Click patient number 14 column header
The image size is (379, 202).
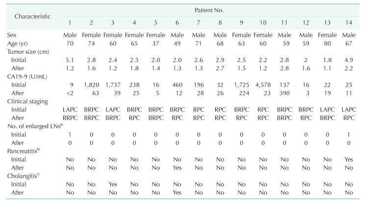349,23
